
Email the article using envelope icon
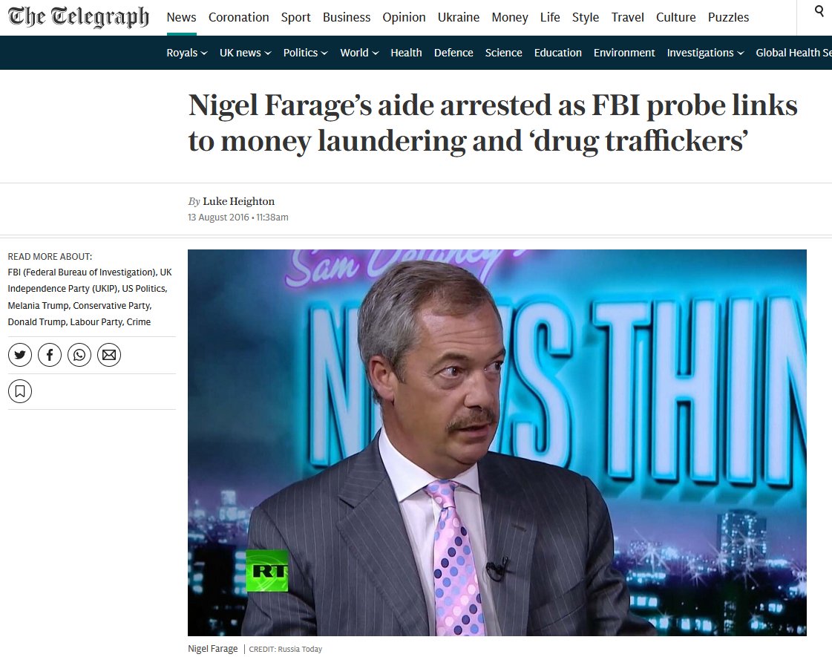click(109, 355)
